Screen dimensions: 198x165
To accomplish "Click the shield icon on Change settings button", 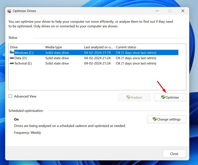I will click(x=154, y=119).
